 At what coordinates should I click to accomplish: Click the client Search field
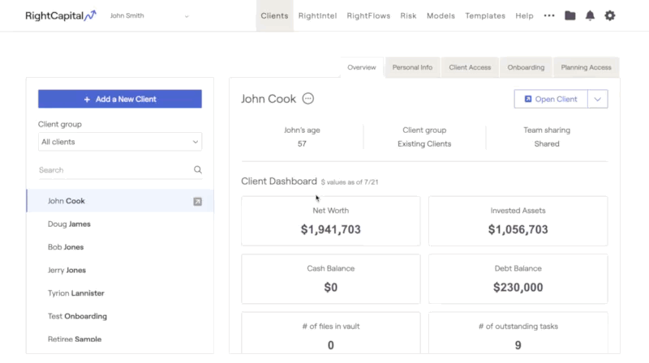[115, 170]
